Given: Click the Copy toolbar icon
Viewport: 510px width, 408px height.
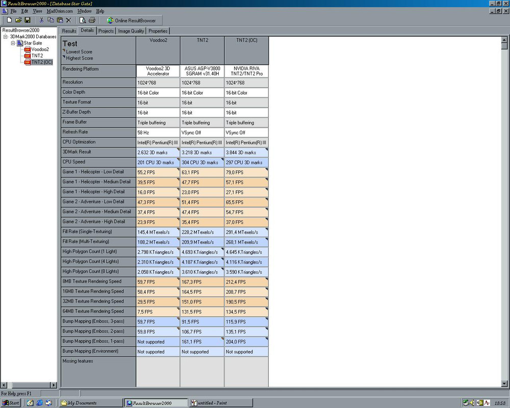Looking at the screenshot, I should click(x=50, y=20).
